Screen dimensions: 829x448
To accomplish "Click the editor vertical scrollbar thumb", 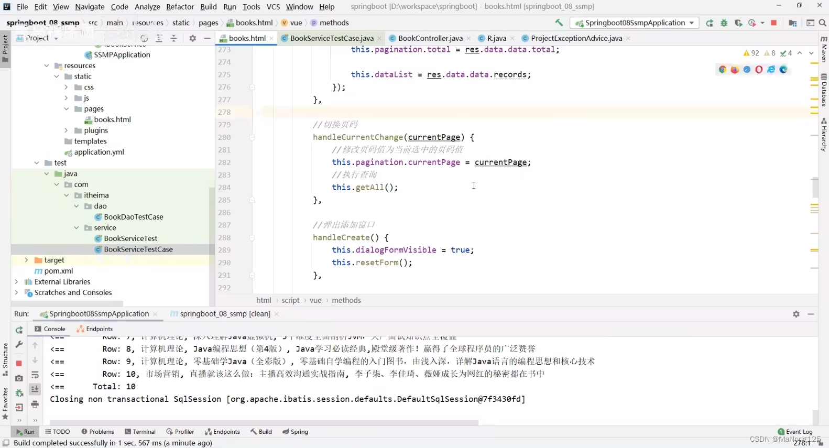I will point(815,188).
